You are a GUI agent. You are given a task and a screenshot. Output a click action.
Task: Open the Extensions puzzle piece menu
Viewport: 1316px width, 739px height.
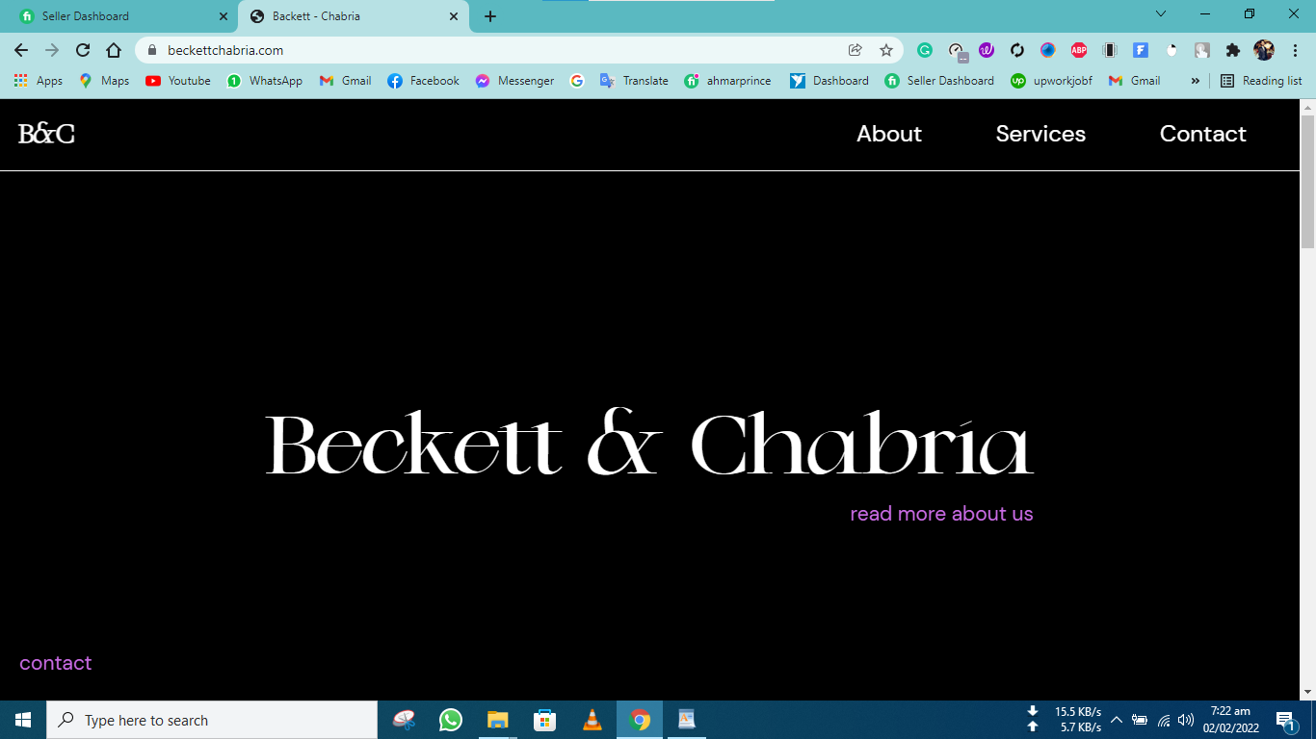(x=1233, y=50)
